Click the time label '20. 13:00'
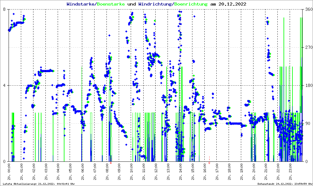Screen dimensions: 313x186 tap(168, 172)
